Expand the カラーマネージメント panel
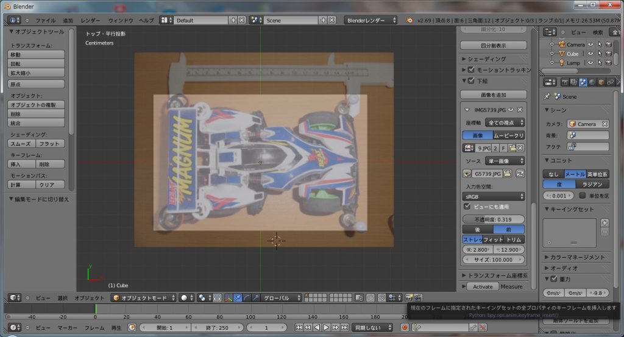Image resolution: width=624 pixels, height=337 pixels. 575,257
